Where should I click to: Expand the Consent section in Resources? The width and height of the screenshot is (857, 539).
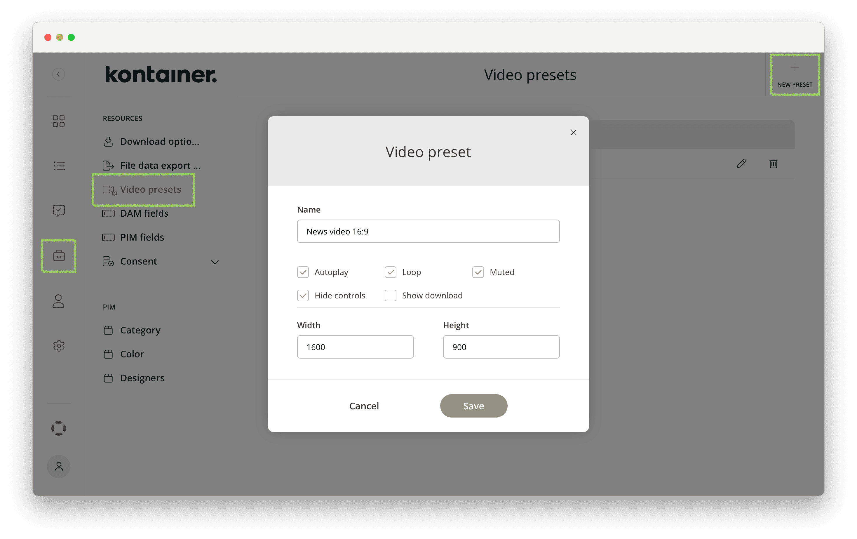pos(215,261)
